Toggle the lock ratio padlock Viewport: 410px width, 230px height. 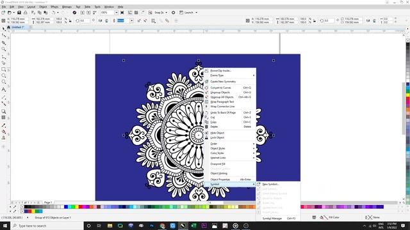click(70, 20)
